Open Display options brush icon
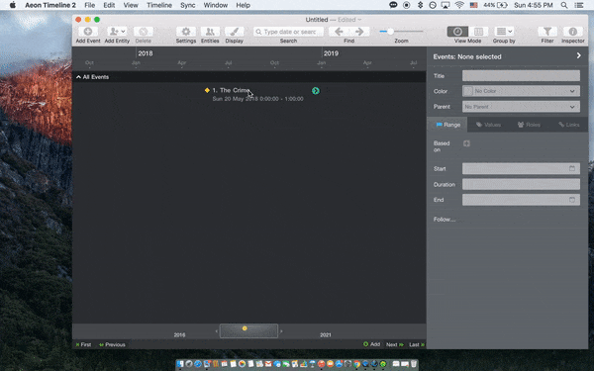This screenshot has height=371, width=594. pyautogui.click(x=234, y=32)
